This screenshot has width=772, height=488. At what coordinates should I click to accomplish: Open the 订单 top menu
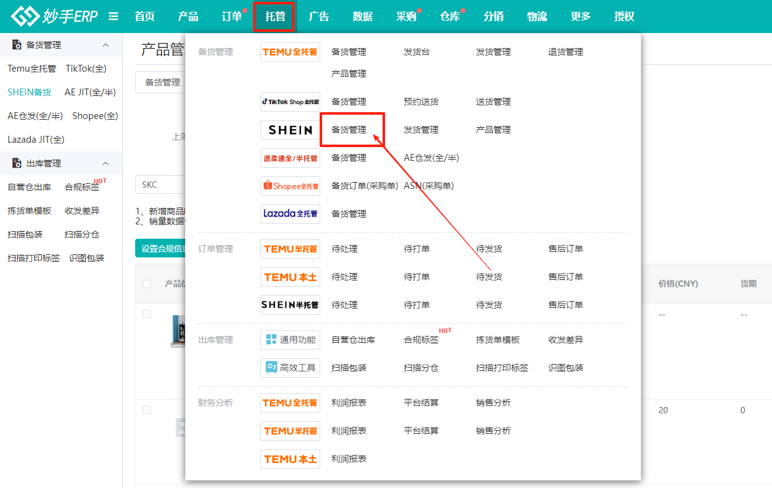coord(232,16)
